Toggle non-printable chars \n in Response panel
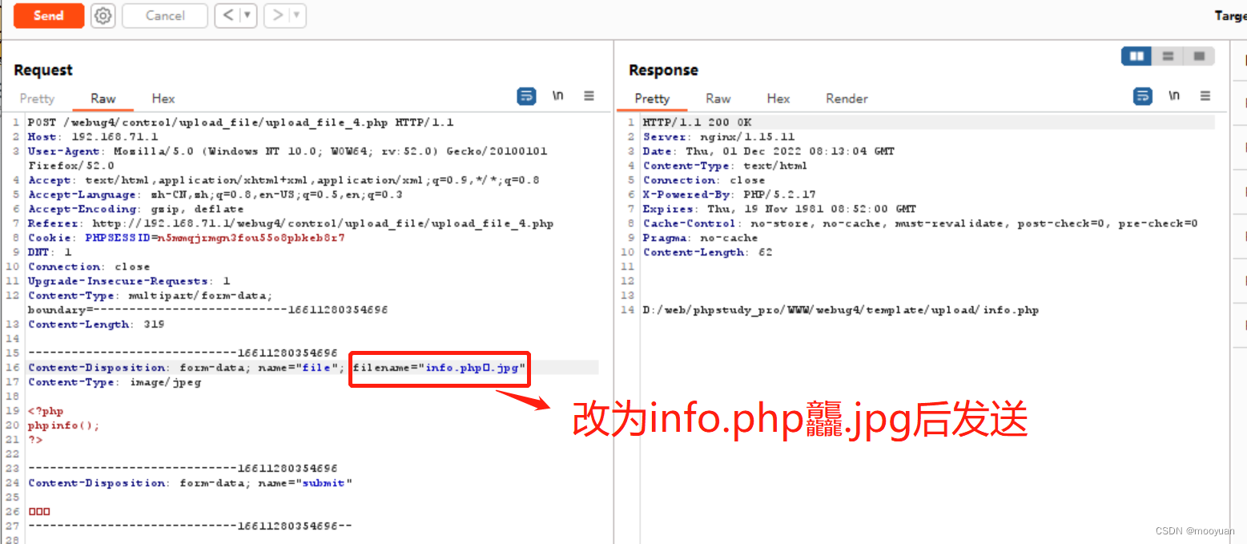 click(x=1174, y=96)
